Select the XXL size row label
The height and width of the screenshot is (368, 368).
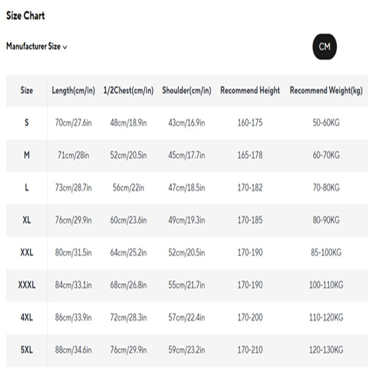27,253
